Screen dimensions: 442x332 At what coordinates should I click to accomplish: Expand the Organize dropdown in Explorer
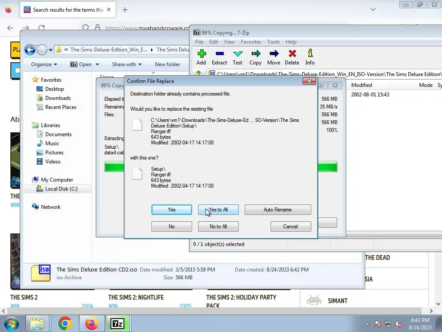[44, 64]
